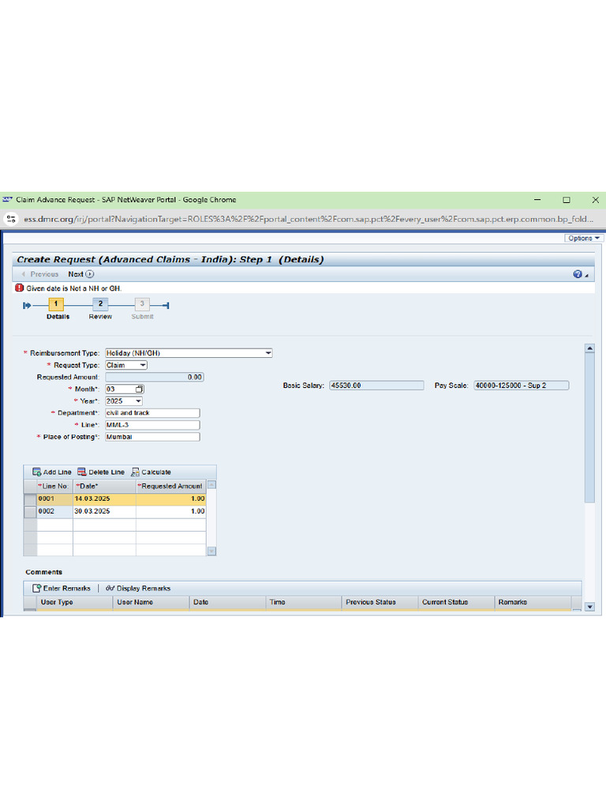Click the page scrollbar up arrow
This screenshot has width=606, height=809.
(590, 348)
